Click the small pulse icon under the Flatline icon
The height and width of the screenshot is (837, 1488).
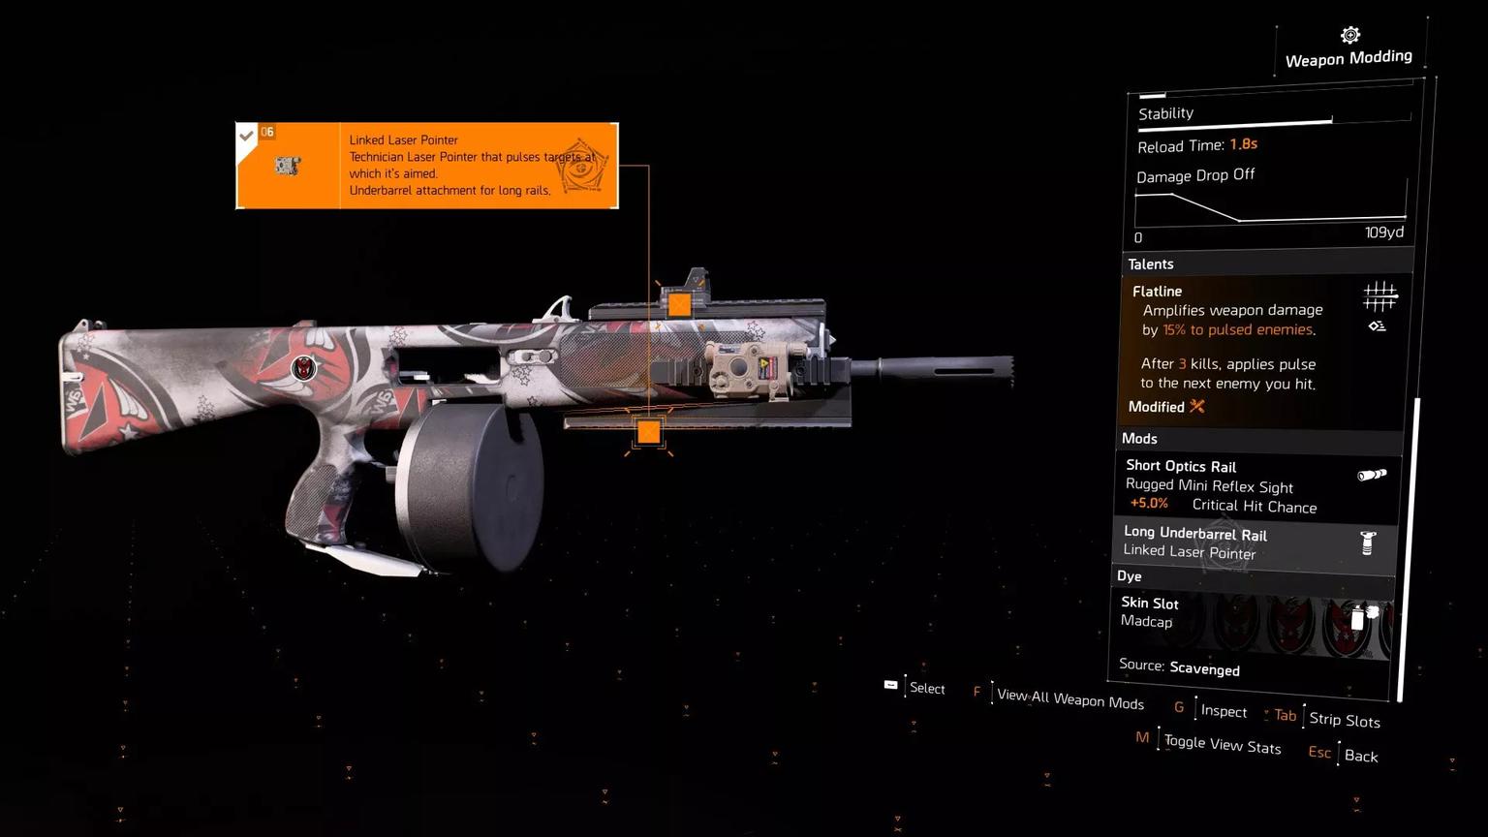pos(1377,326)
